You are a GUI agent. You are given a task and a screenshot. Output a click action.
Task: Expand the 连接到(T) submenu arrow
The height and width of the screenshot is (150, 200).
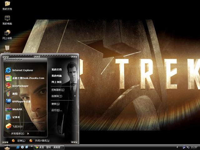click(x=75, y=96)
